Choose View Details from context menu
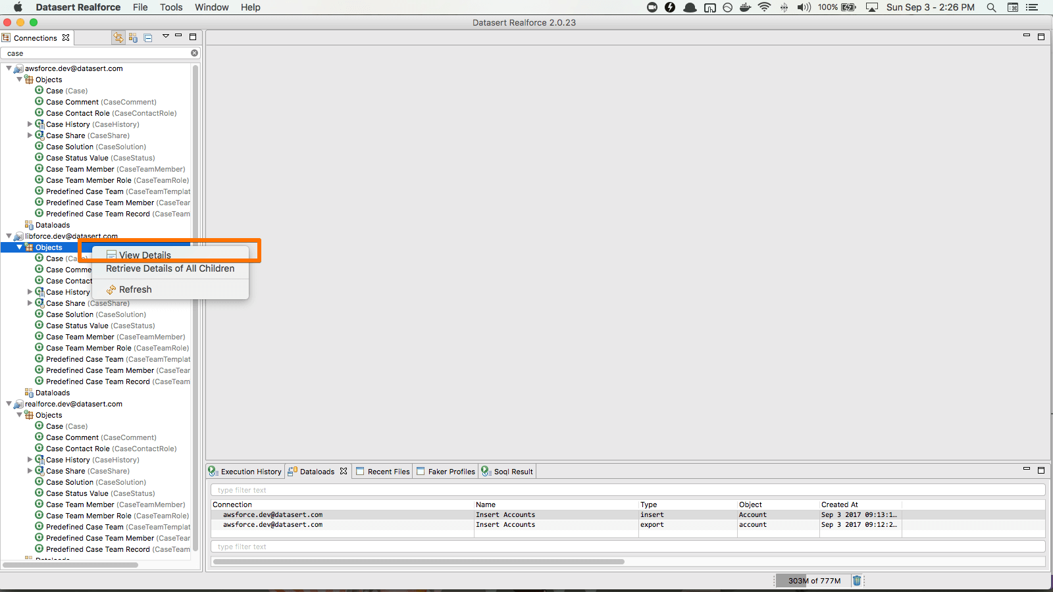Image resolution: width=1053 pixels, height=592 pixels. tap(145, 255)
